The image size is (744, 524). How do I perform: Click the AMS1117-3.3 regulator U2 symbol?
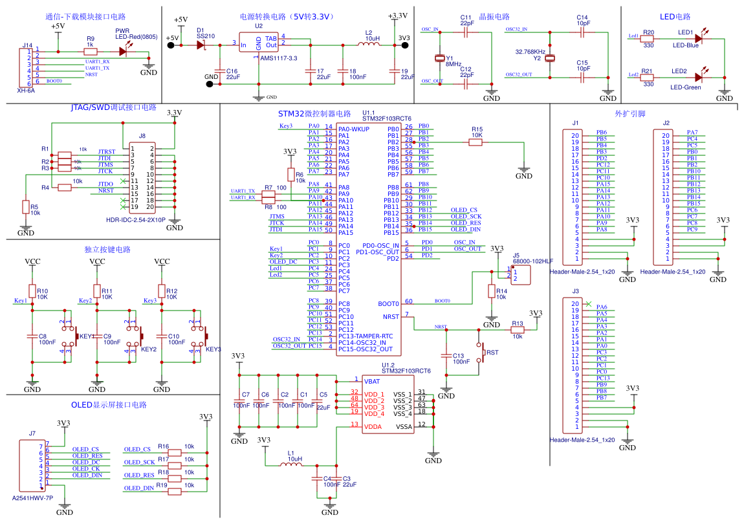[259, 43]
